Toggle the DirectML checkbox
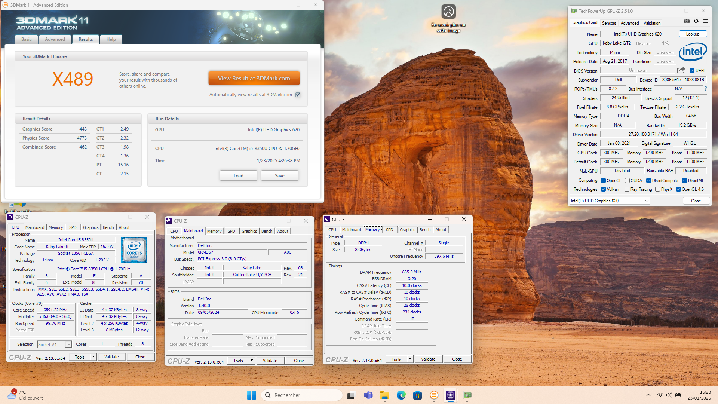 tap(684, 181)
